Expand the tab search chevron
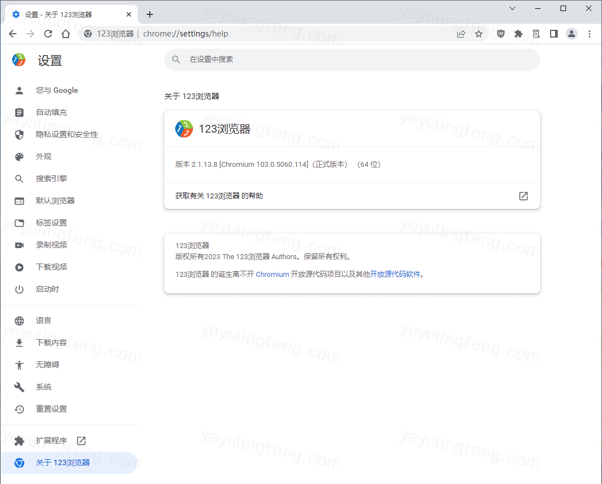Image resolution: width=602 pixels, height=484 pixels. [512, 8]
